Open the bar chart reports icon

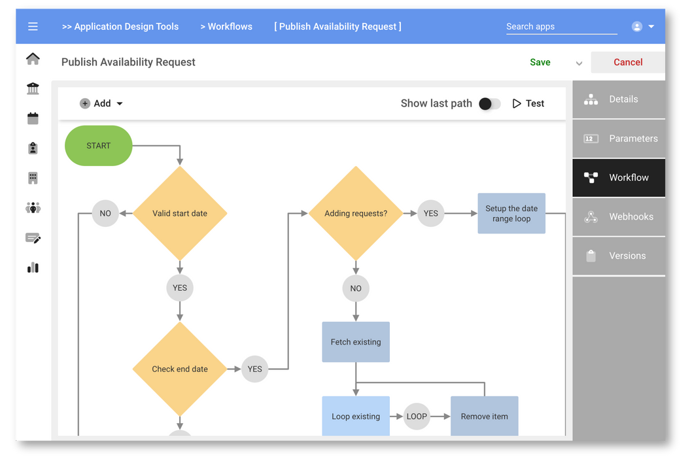tap(33, 267)
